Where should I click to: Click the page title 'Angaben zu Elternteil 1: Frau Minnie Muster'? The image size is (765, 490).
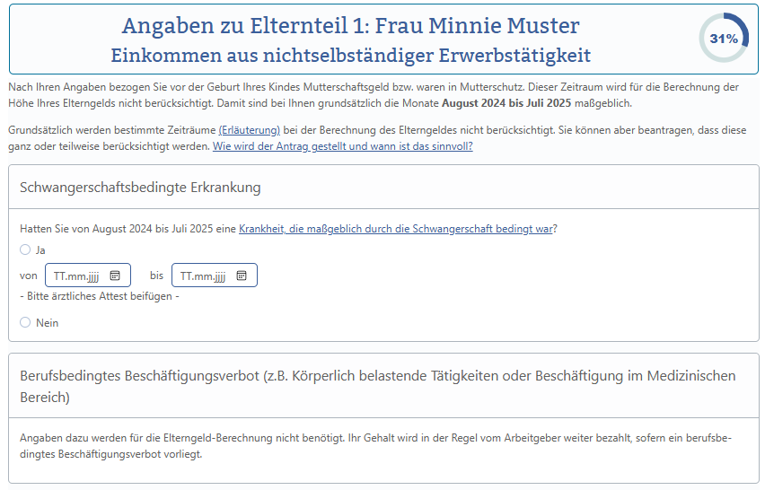[x=350, y=25]
